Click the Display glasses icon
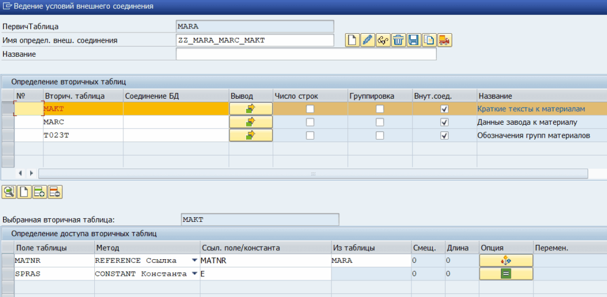The image size is (607, 297). [x=383, y=40]
